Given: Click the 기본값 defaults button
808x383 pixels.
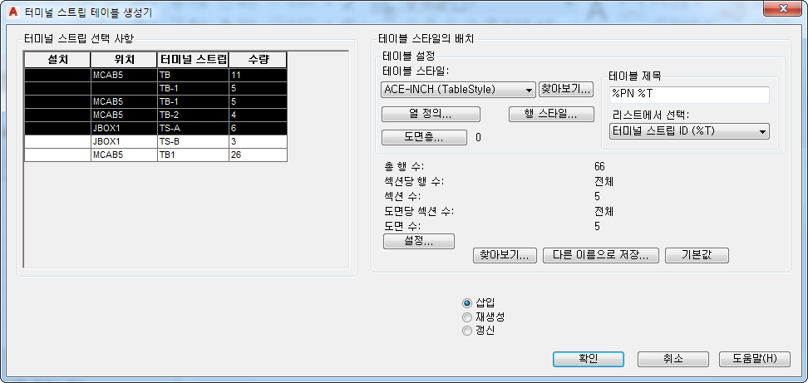Looking at the screenshot, I should [697, 255].
